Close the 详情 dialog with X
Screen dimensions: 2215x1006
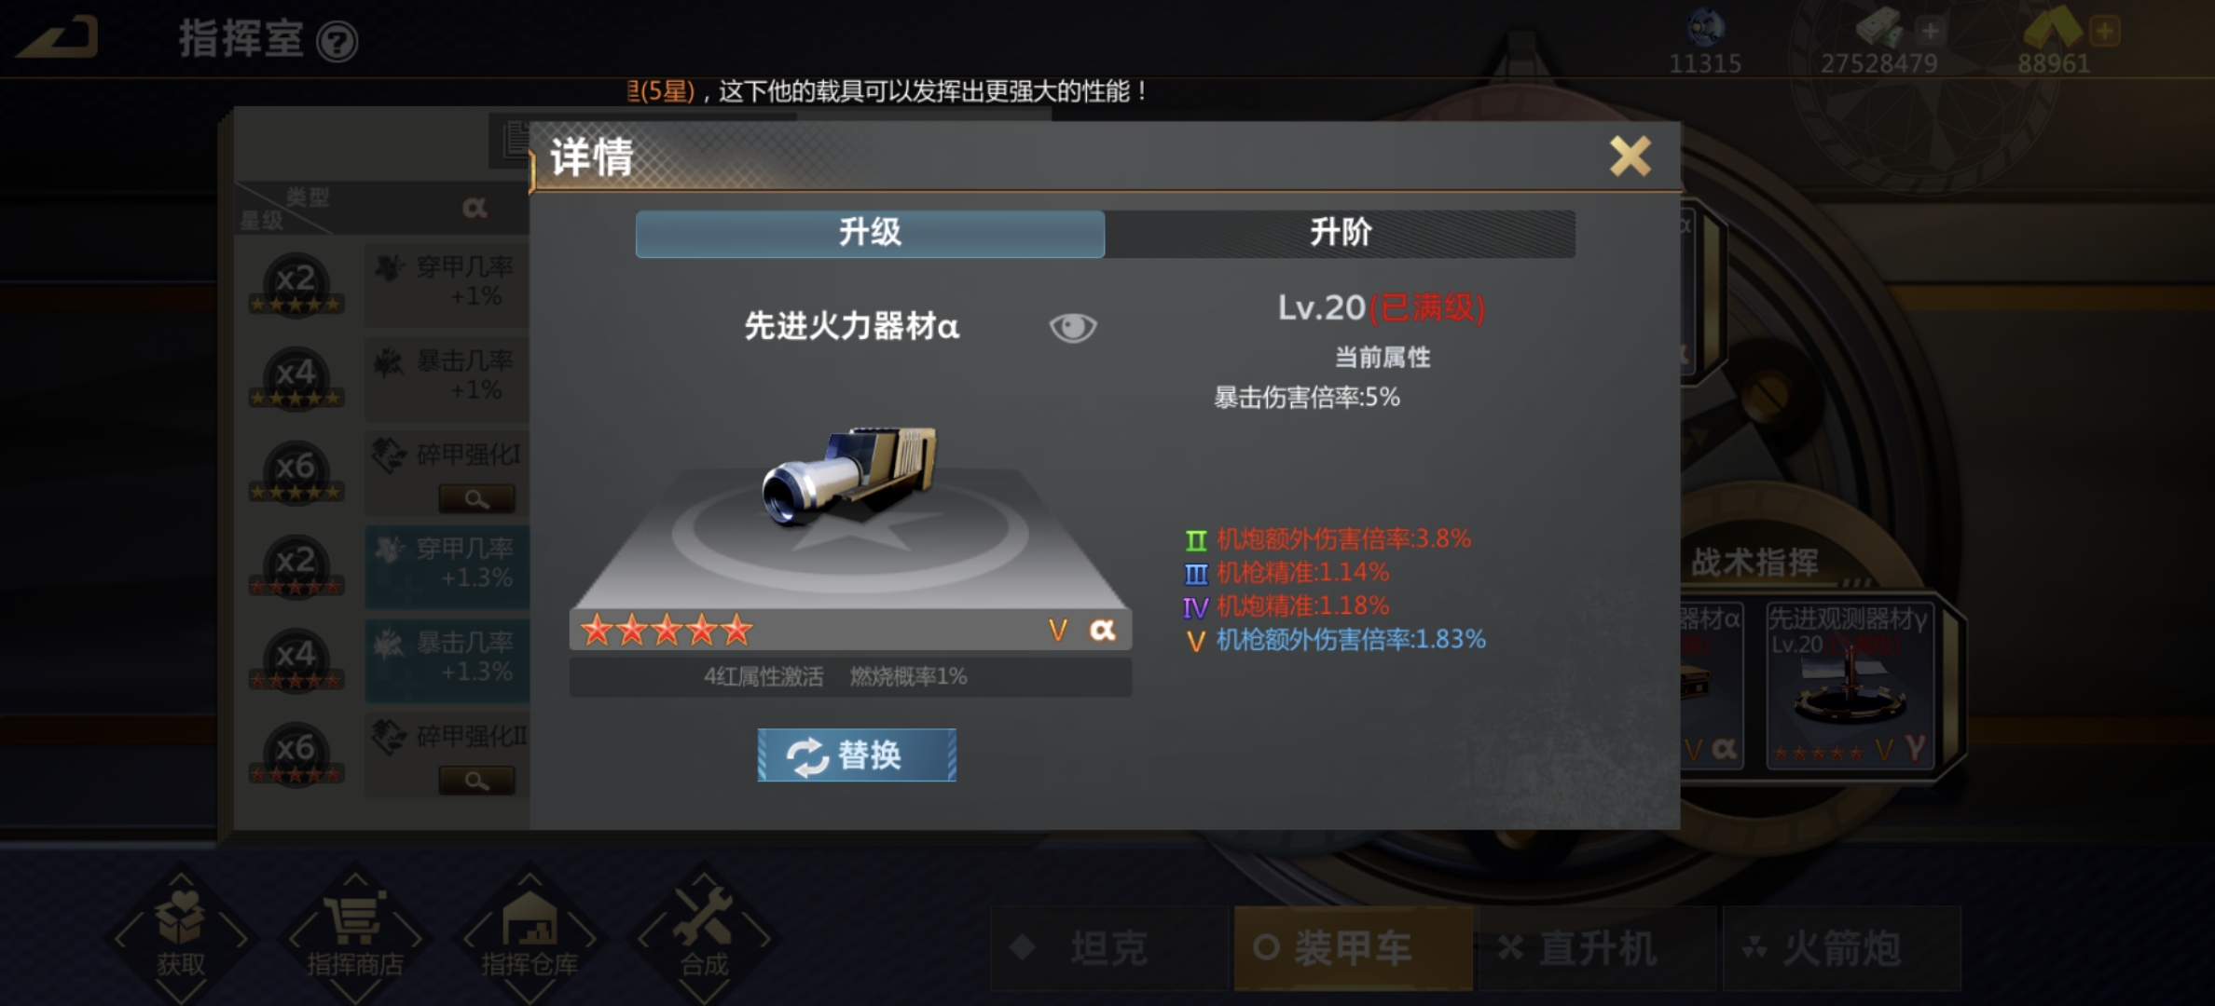[1630, 156]
